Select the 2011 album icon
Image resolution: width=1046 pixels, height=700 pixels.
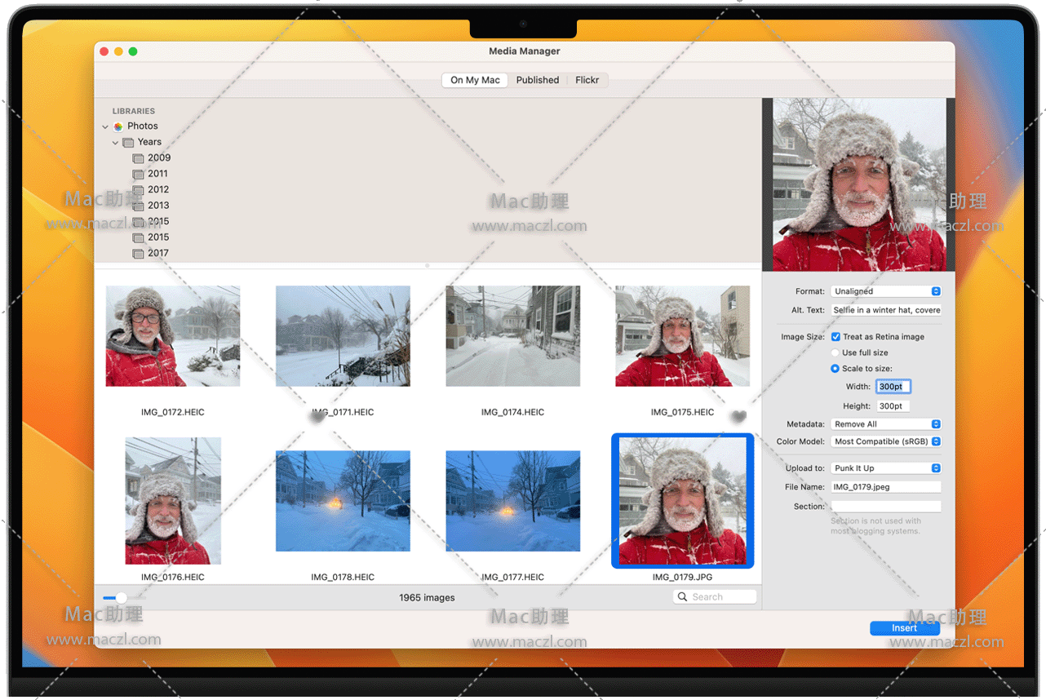[x=138, y=174]
